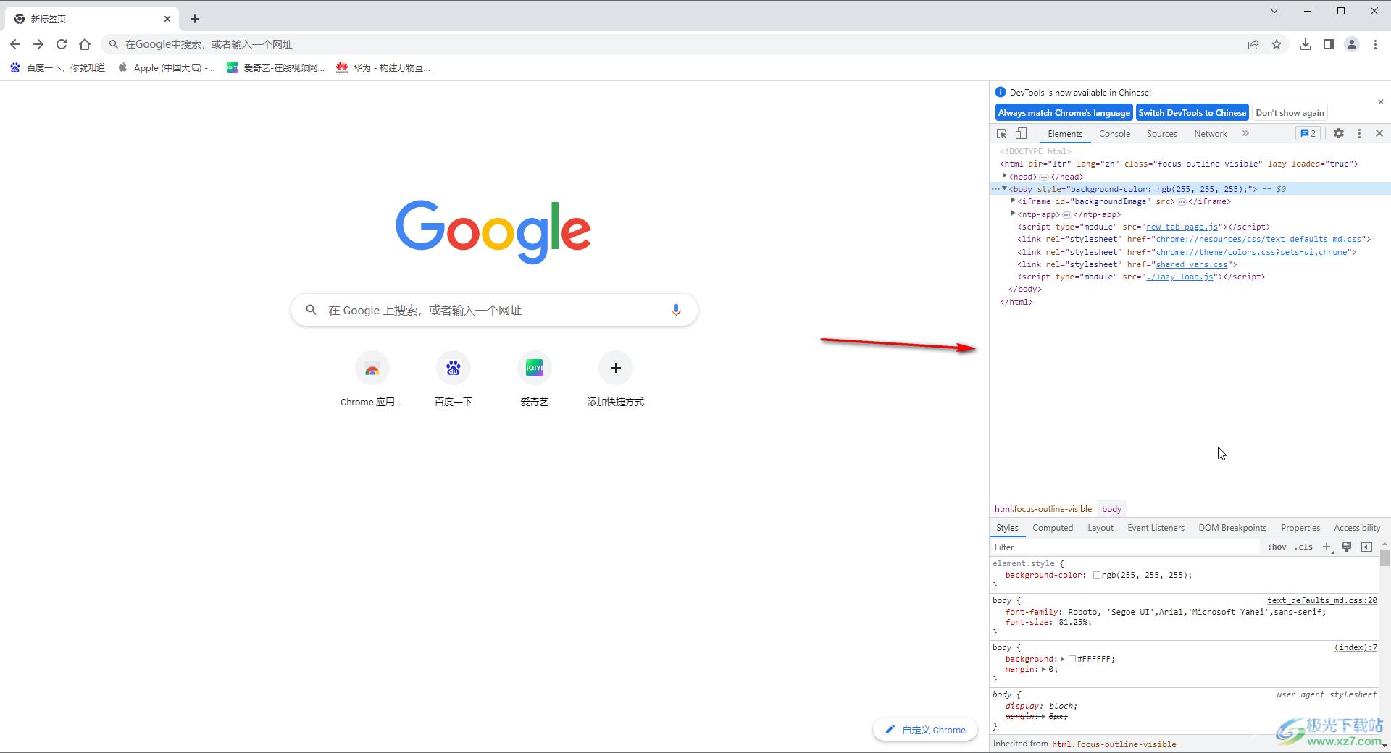Add a new style rule with the plus icon
Image resolution: width=1391 pixels, height=753 pixels.
point(1327,547)
